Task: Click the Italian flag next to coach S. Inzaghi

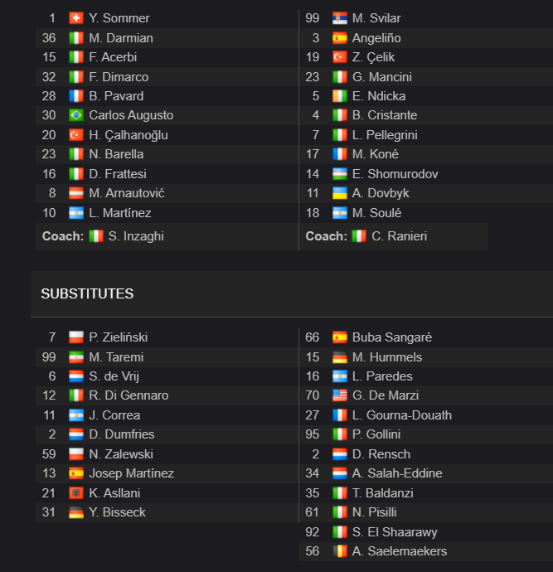Action: pyautogui.click(x=96, y=236)
